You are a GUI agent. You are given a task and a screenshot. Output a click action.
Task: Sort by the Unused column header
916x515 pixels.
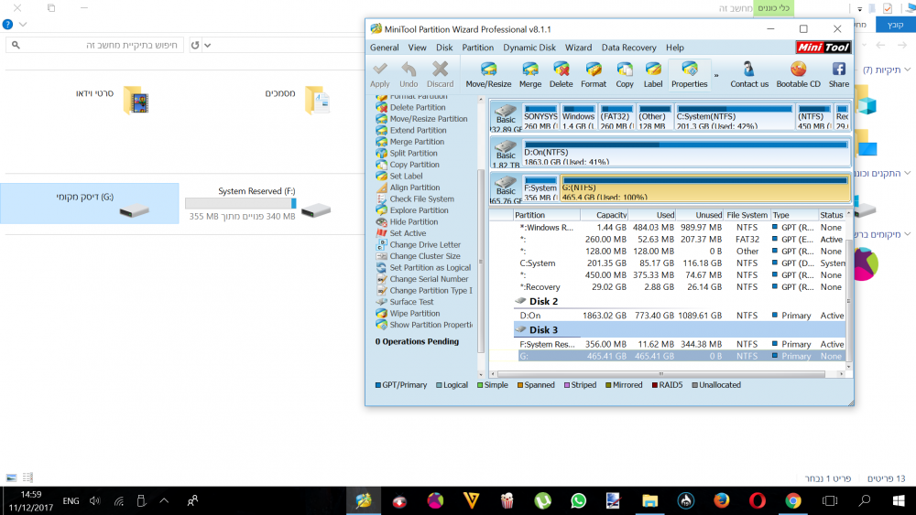(x=700, y=215)
